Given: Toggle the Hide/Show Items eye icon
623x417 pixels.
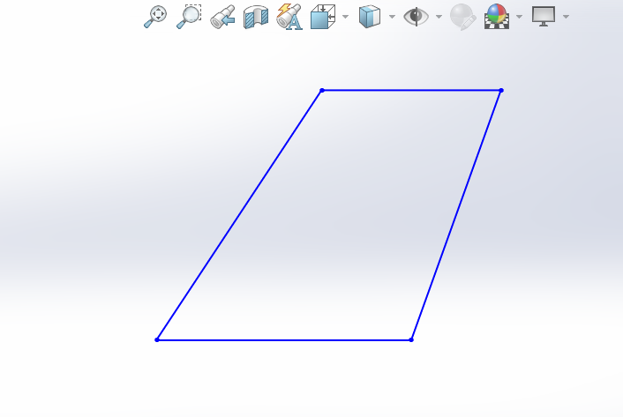Looking at the screenshot, I should [x=416, y=17].
